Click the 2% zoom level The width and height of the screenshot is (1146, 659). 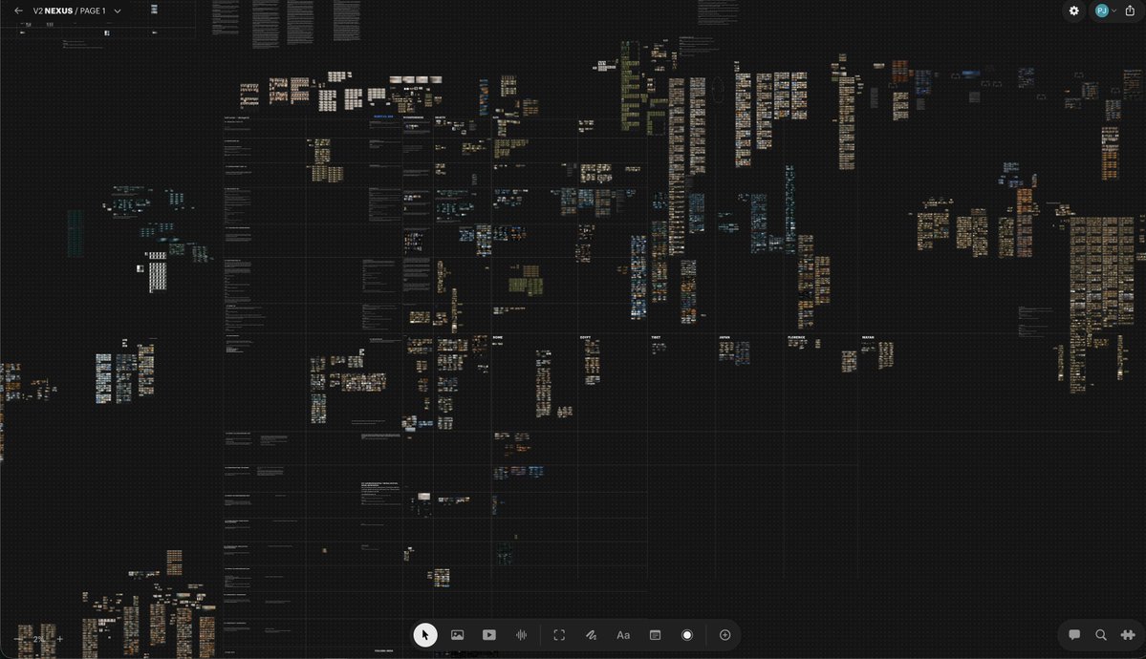point(39,639)
